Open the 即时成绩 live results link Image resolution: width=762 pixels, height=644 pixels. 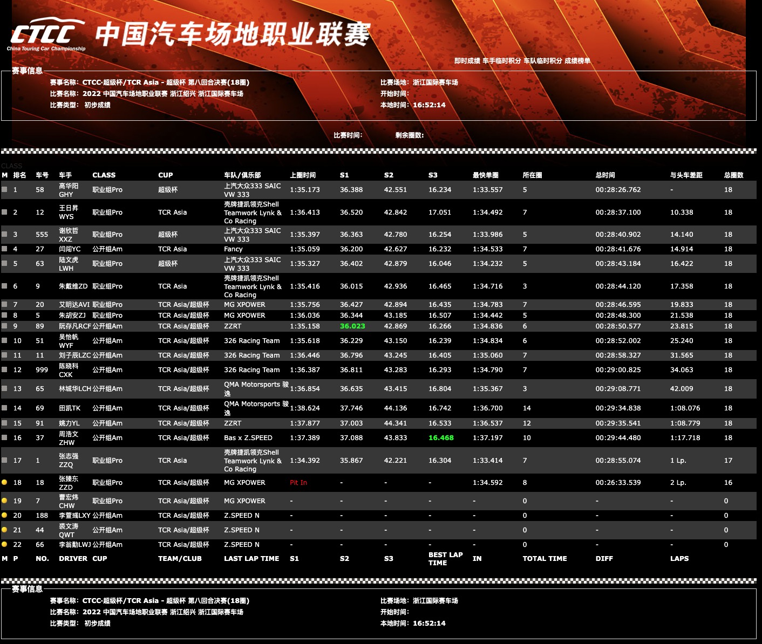[467, 61]
